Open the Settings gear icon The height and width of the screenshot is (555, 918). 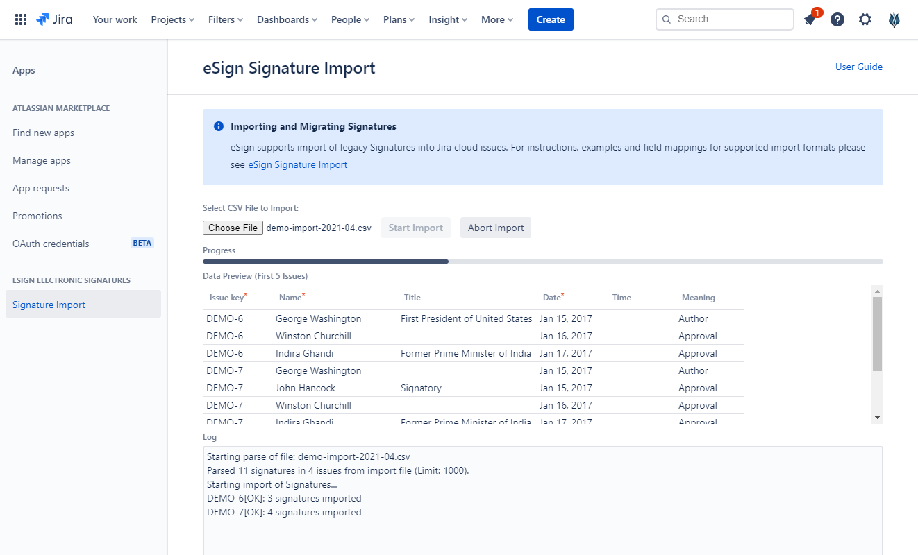point(865,19)
